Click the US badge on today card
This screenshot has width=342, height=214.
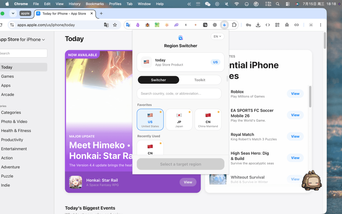click(215, 62)
